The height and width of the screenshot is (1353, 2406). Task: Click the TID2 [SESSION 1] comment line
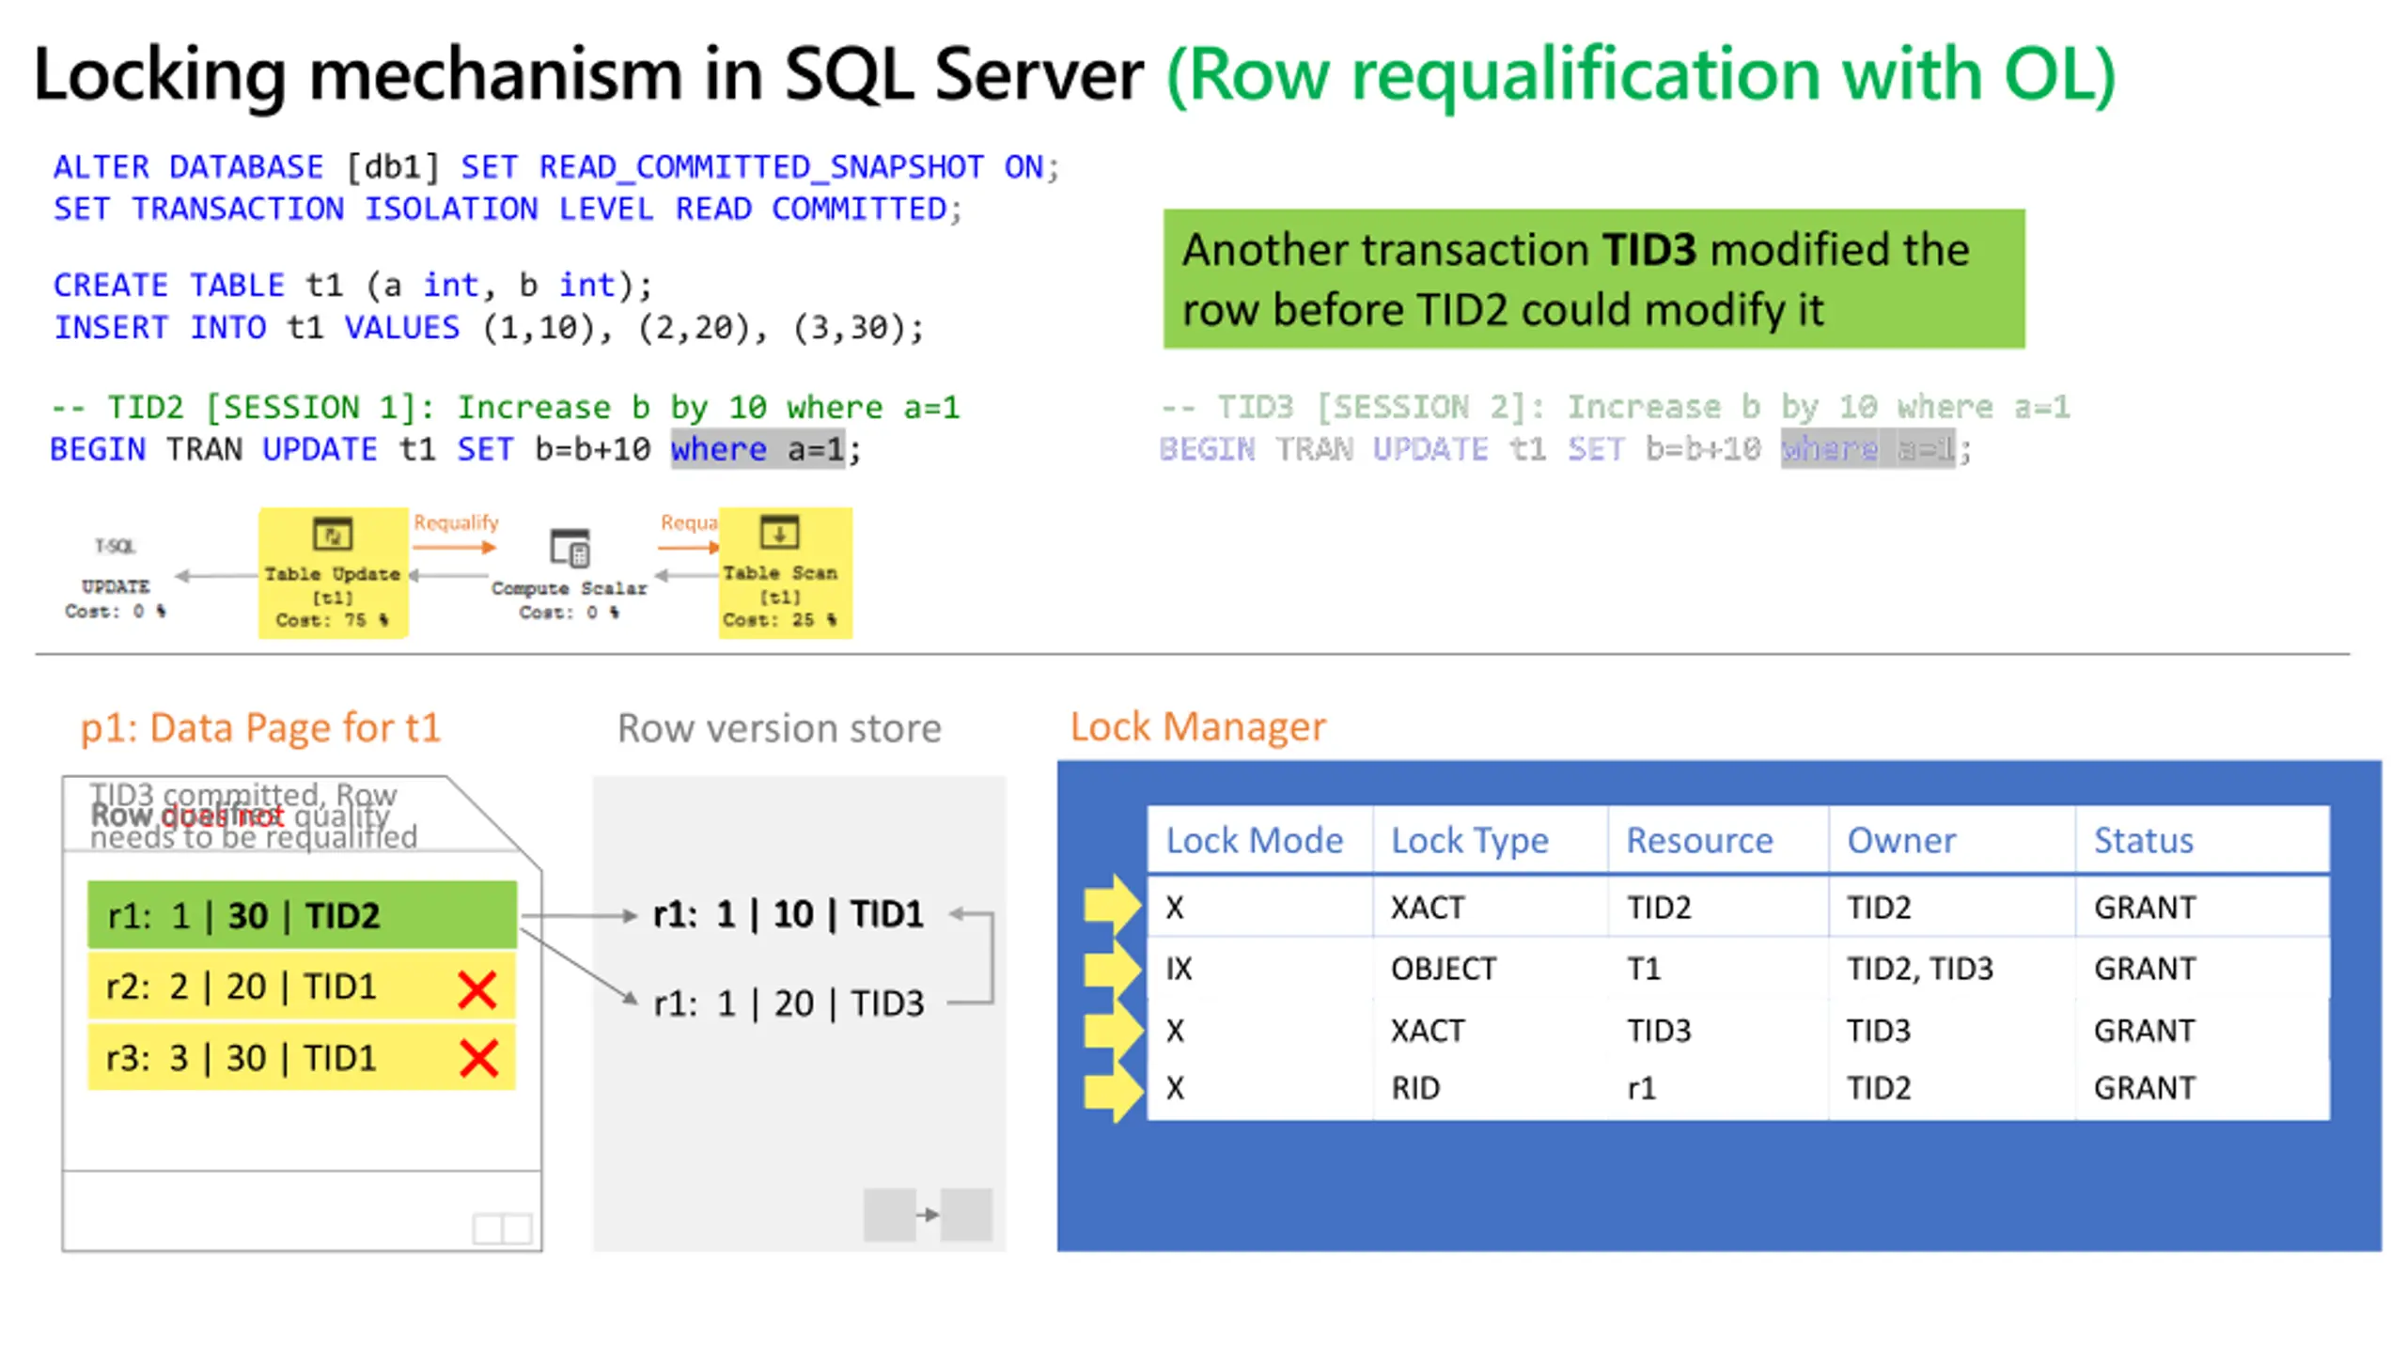pos(506,407)
